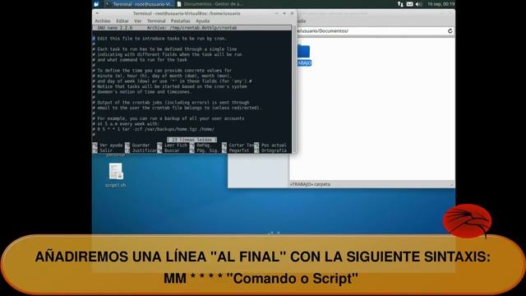Switch to Terminal taskbar button
The height and width of the screenshot is (296, 526).
(x=139, y=4)
